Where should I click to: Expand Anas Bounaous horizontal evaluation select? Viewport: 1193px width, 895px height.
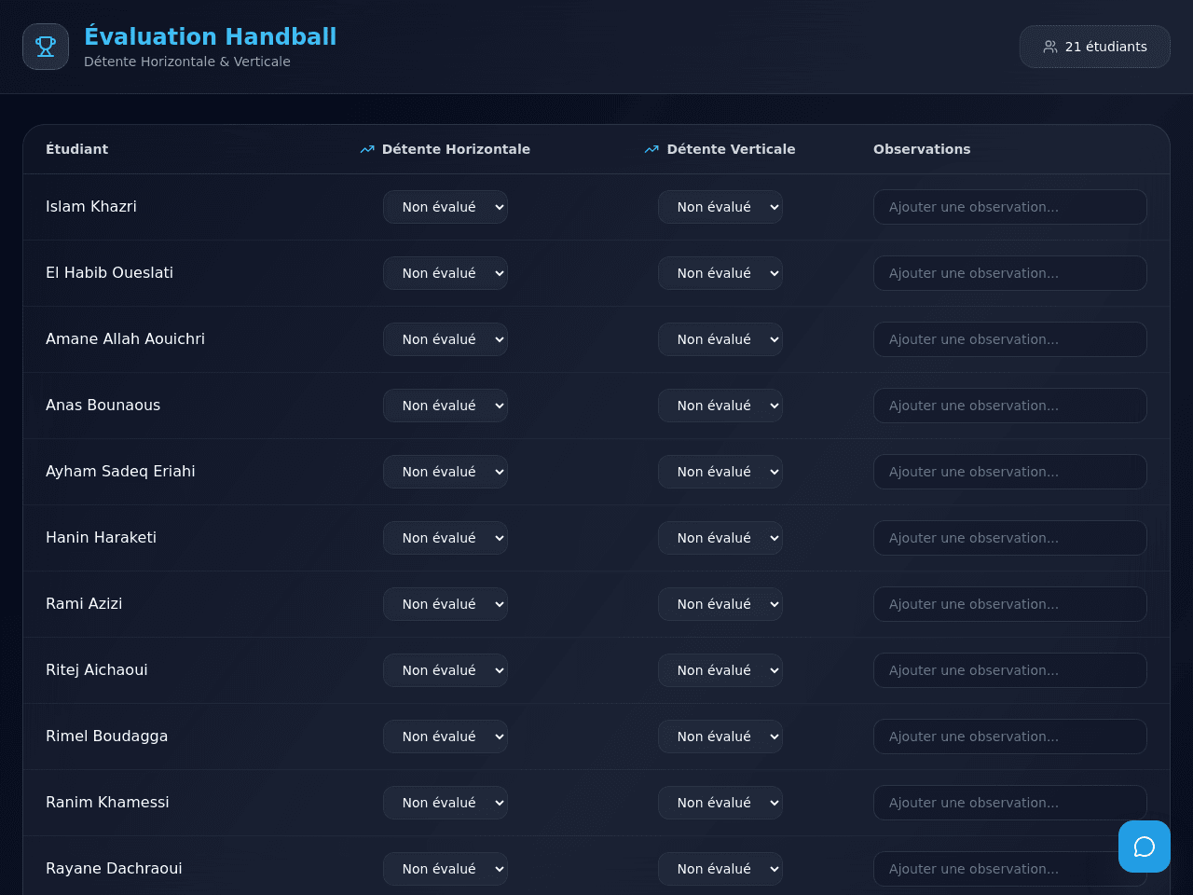pos(446,406)
